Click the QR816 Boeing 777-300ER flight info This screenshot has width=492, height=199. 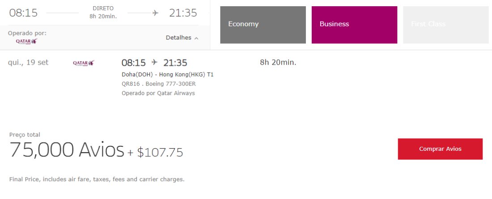click(159, 84)
